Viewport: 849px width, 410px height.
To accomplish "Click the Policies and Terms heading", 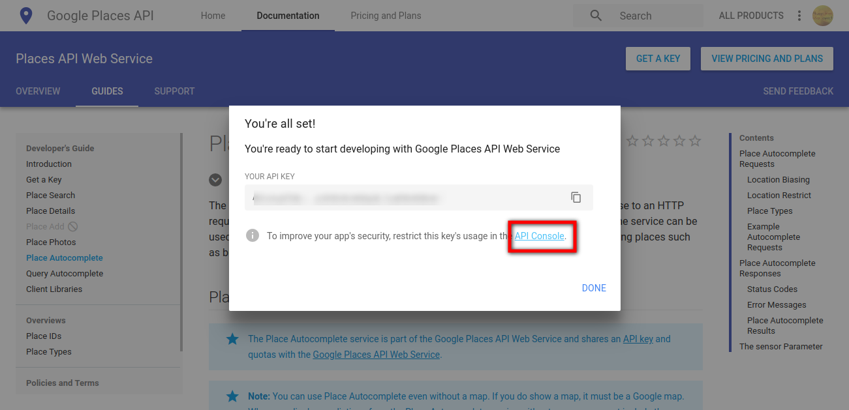I will (63, 383).
